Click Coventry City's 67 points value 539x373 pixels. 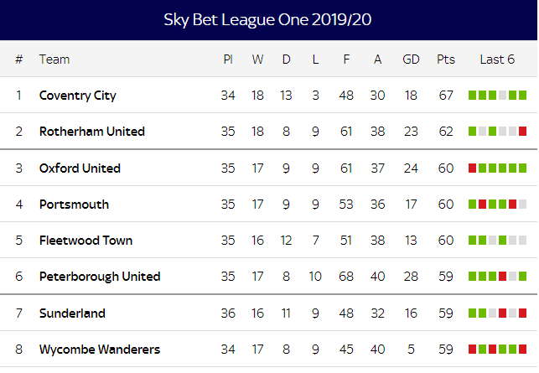pos(445,96)
